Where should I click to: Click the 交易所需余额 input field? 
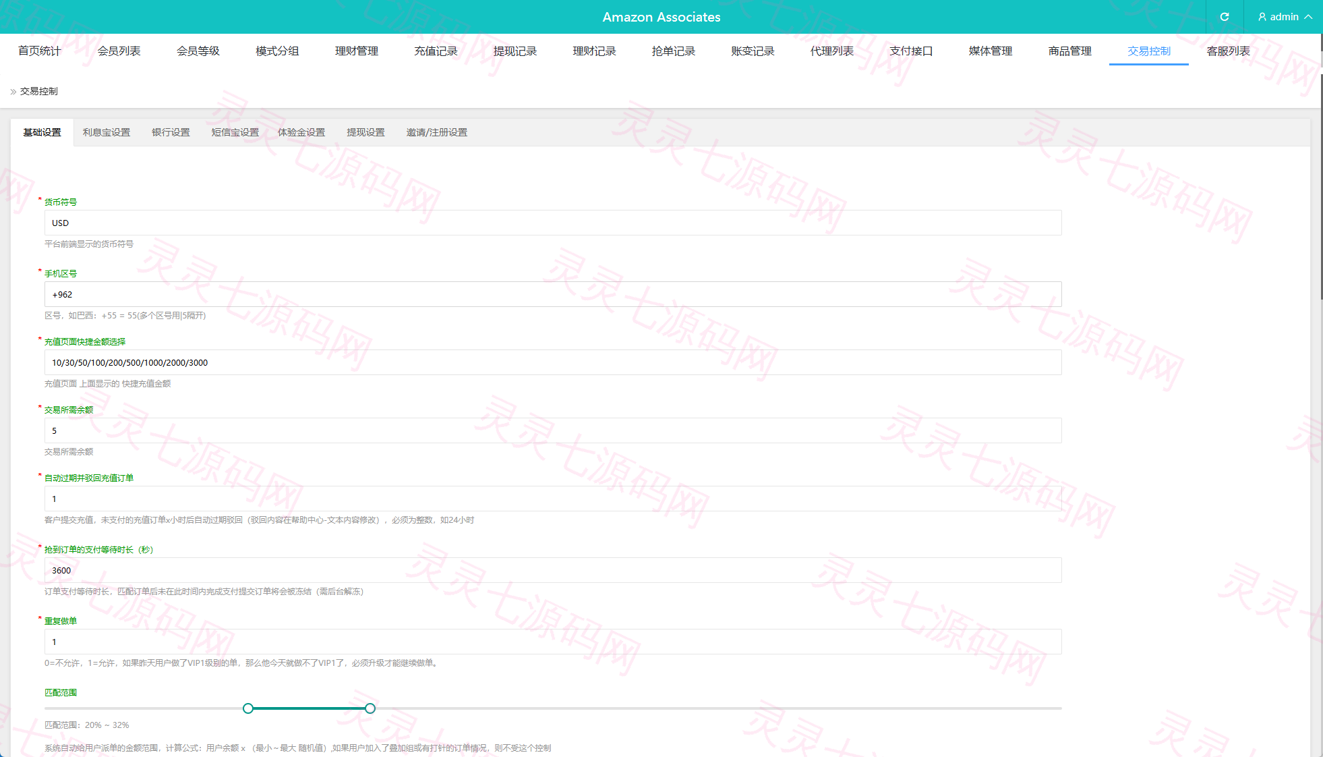[553, 430]
